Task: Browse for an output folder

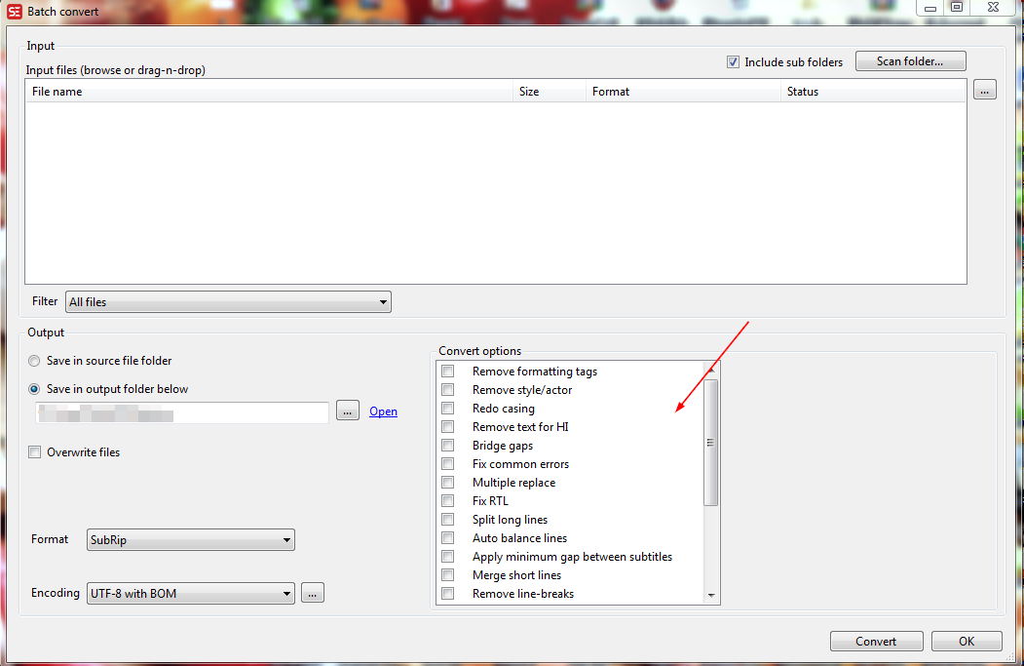Action: coord(348,411)
